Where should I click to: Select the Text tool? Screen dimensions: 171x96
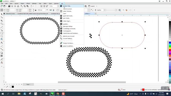click(2, 43)
